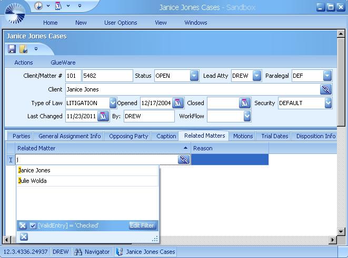Viewport: 348px width, 258px height.
Task: Expand the dropdown arrow beside the clock icon
Action: point(48,6)
